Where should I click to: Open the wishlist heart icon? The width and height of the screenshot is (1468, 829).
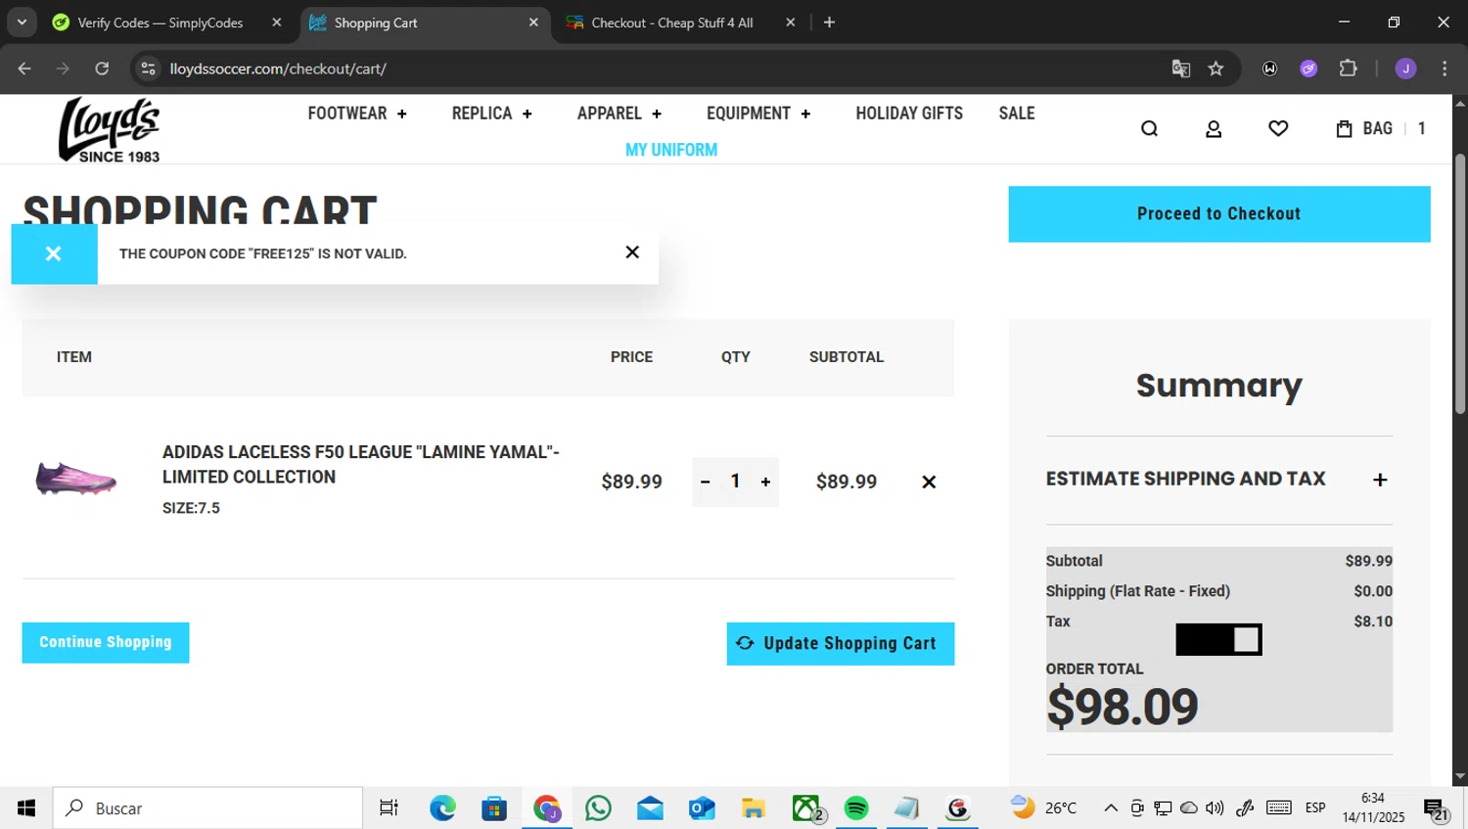click(1278, 128)
